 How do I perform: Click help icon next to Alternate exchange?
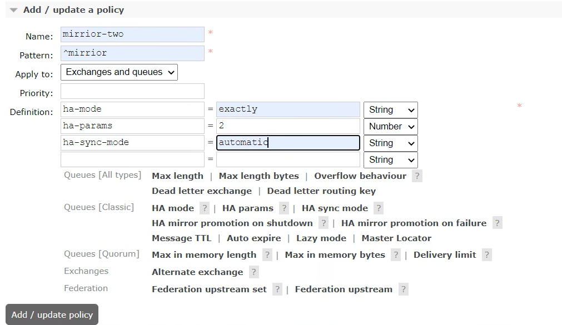tap(253, 272)
